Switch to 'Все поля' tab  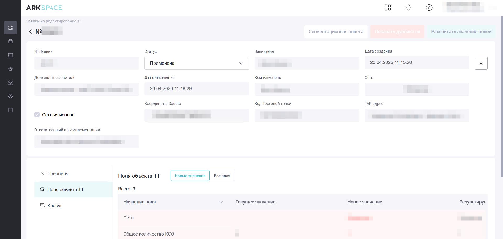click(222, 176)
